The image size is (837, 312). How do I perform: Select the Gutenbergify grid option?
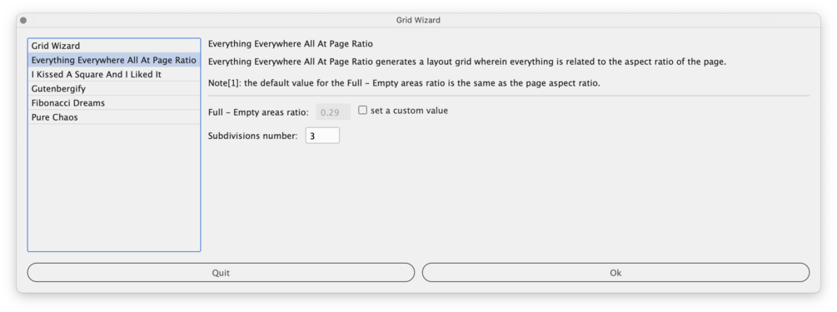(114, 89)
